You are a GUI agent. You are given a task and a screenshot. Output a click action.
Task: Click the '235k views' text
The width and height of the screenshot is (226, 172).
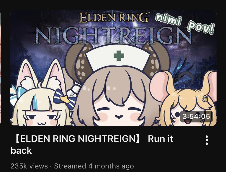(x=29, y=166)
